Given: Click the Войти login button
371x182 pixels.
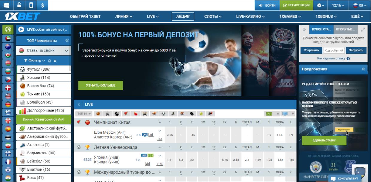Looking at the screenshot, I should tap(267, 5).
